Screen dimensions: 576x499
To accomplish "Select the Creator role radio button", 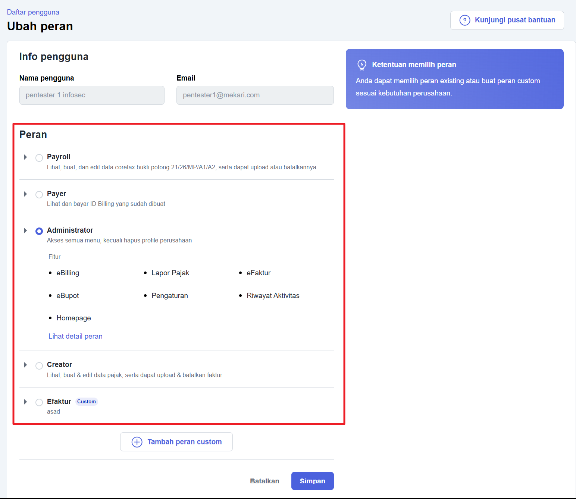I will tap(39, 365).
